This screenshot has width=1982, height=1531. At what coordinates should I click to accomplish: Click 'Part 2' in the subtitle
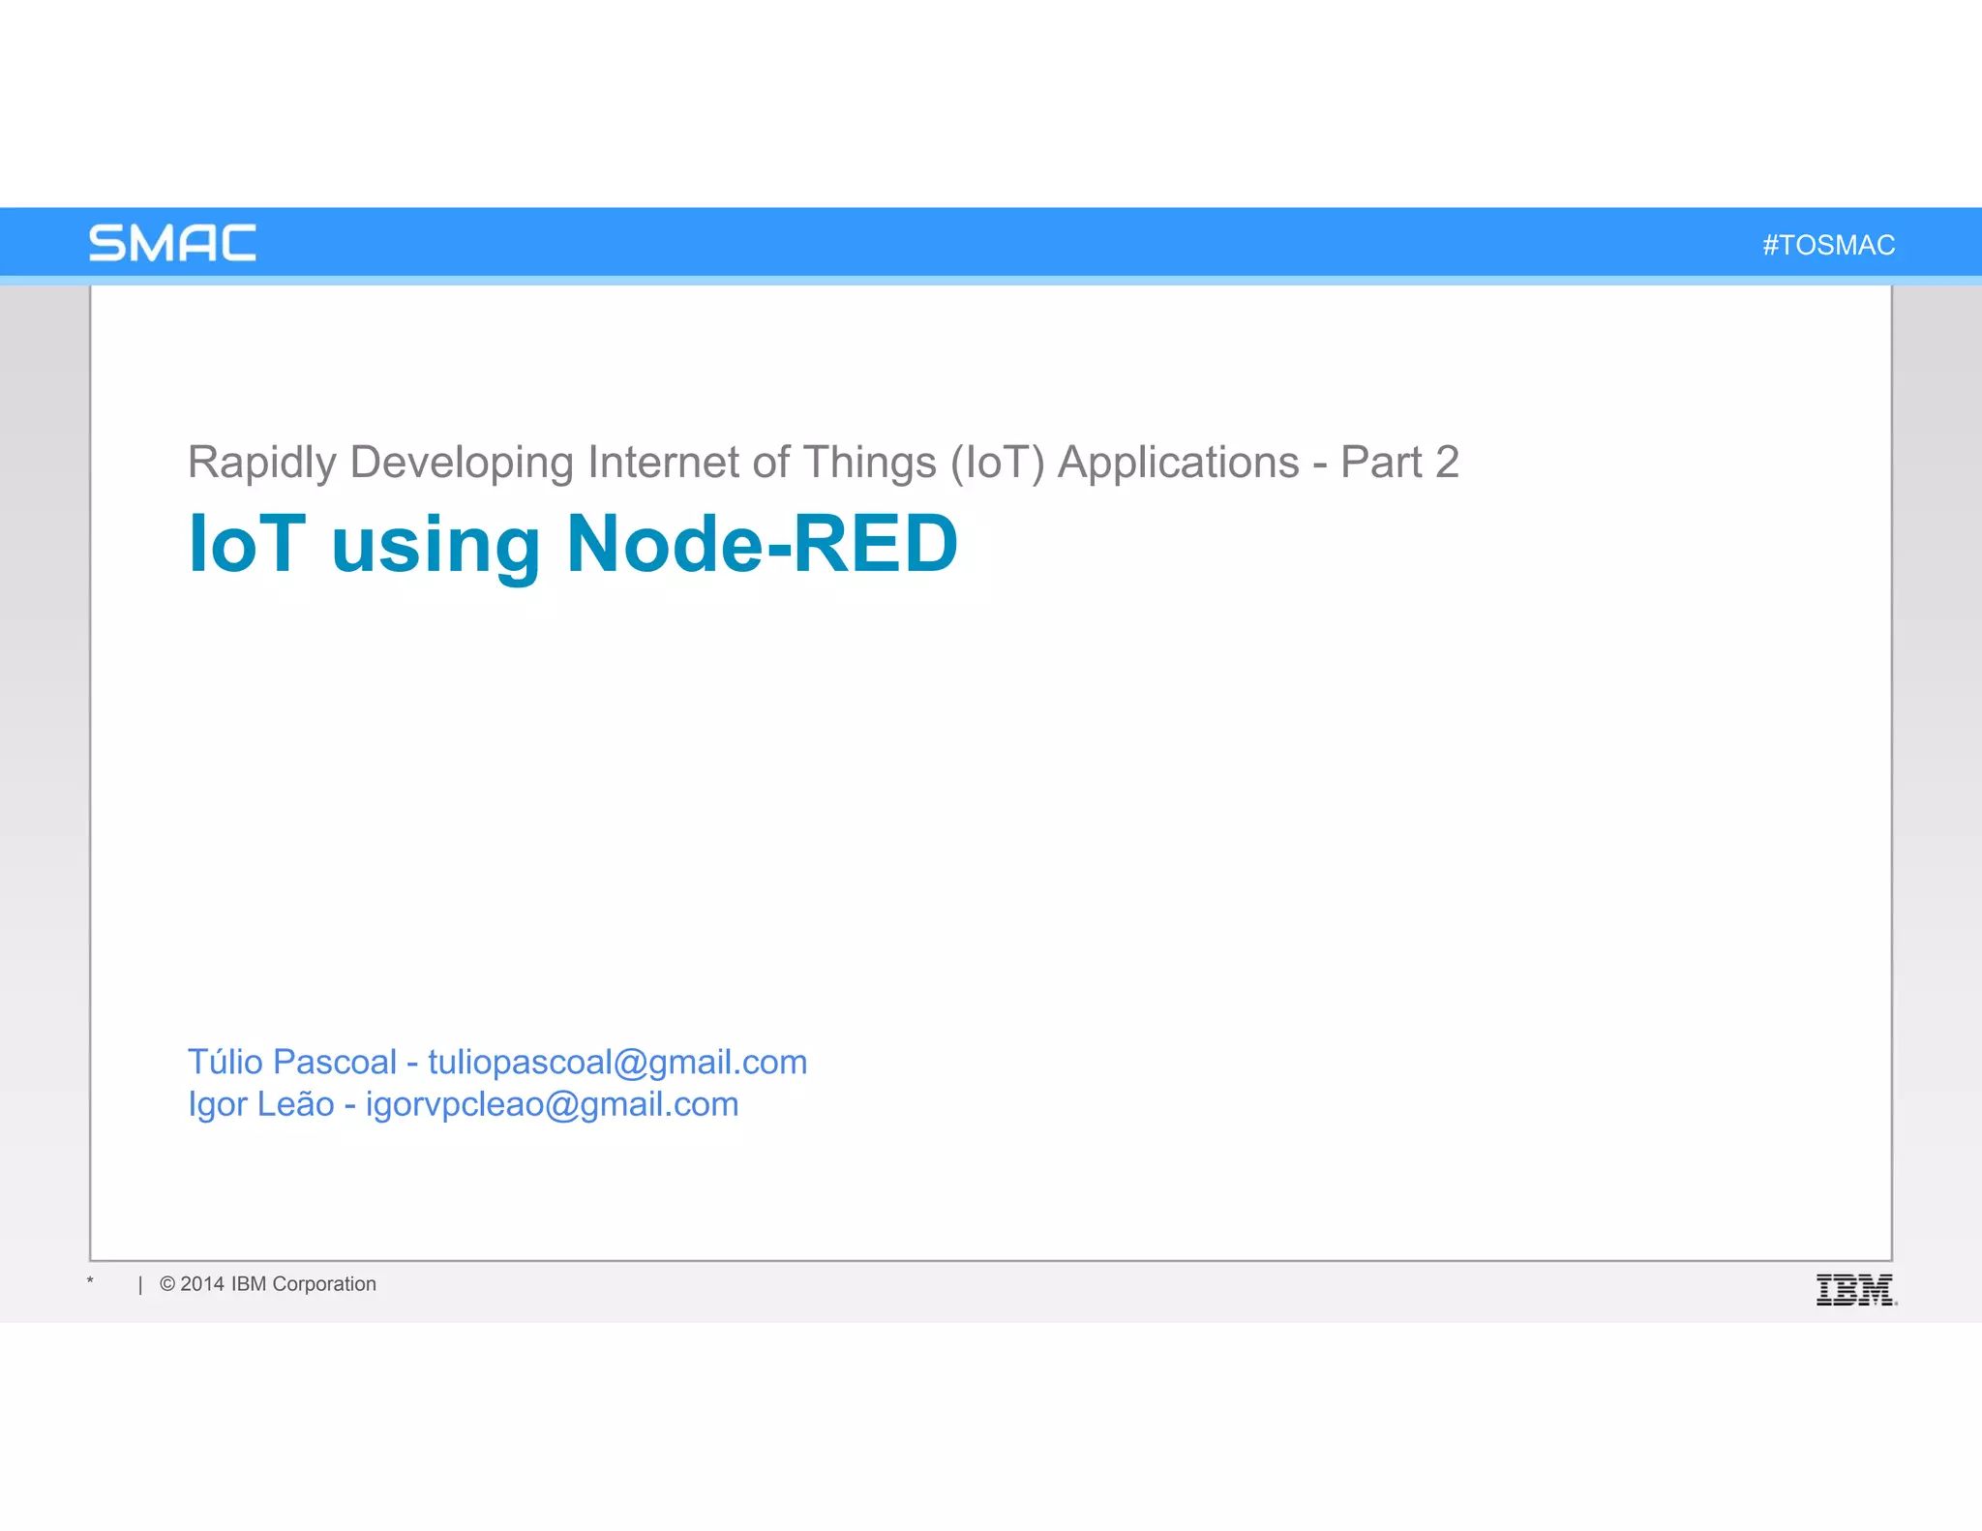point(1399,463)
